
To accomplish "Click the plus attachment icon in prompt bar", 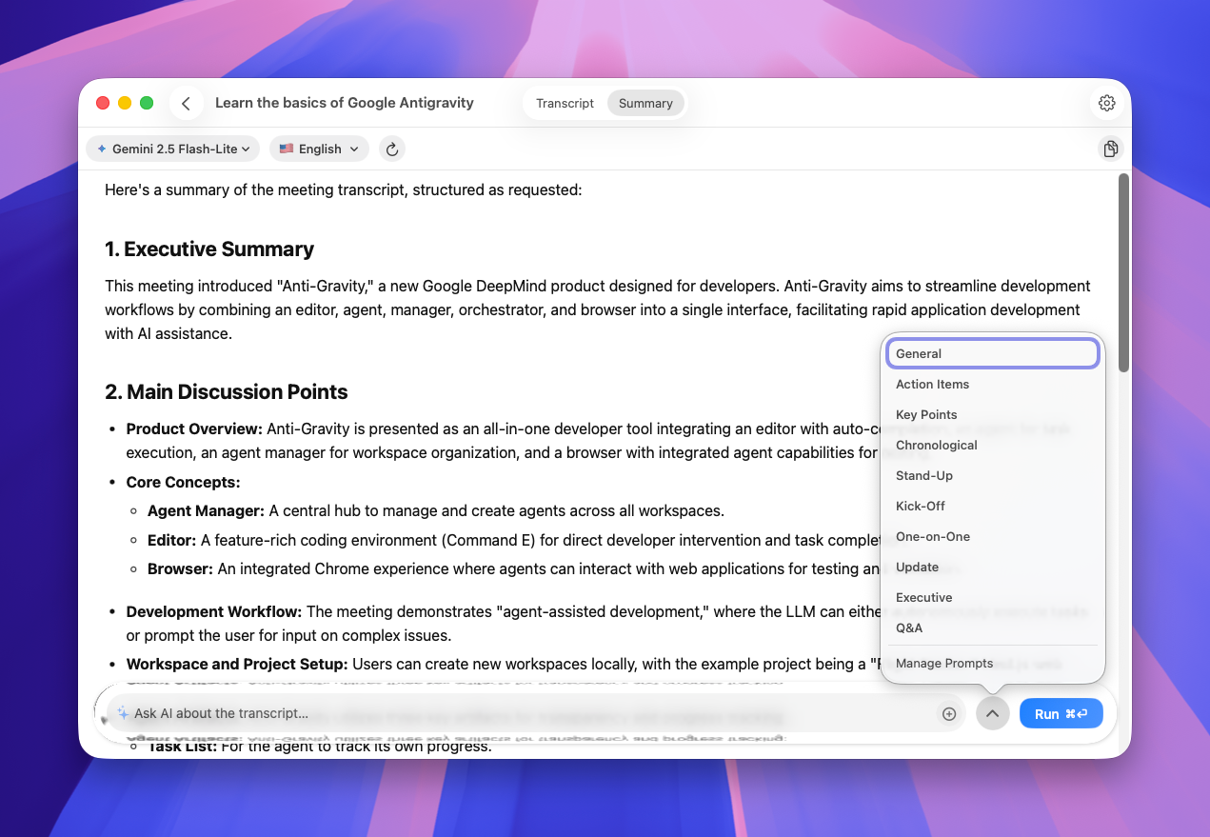I will pos(948,714).
